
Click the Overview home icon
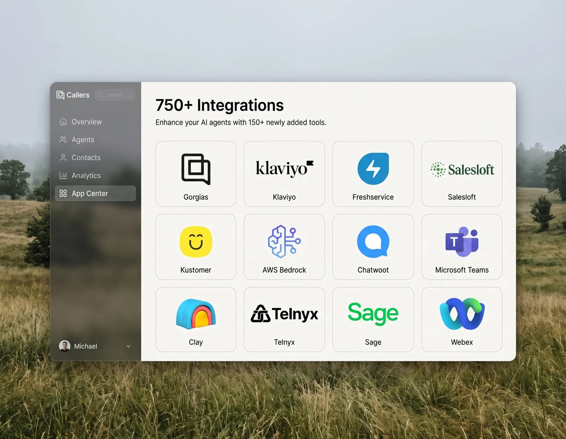coord(63,122)
